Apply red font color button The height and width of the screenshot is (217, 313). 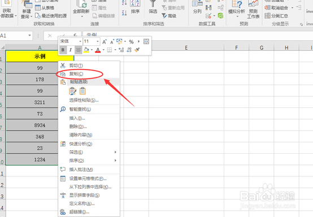98,50
